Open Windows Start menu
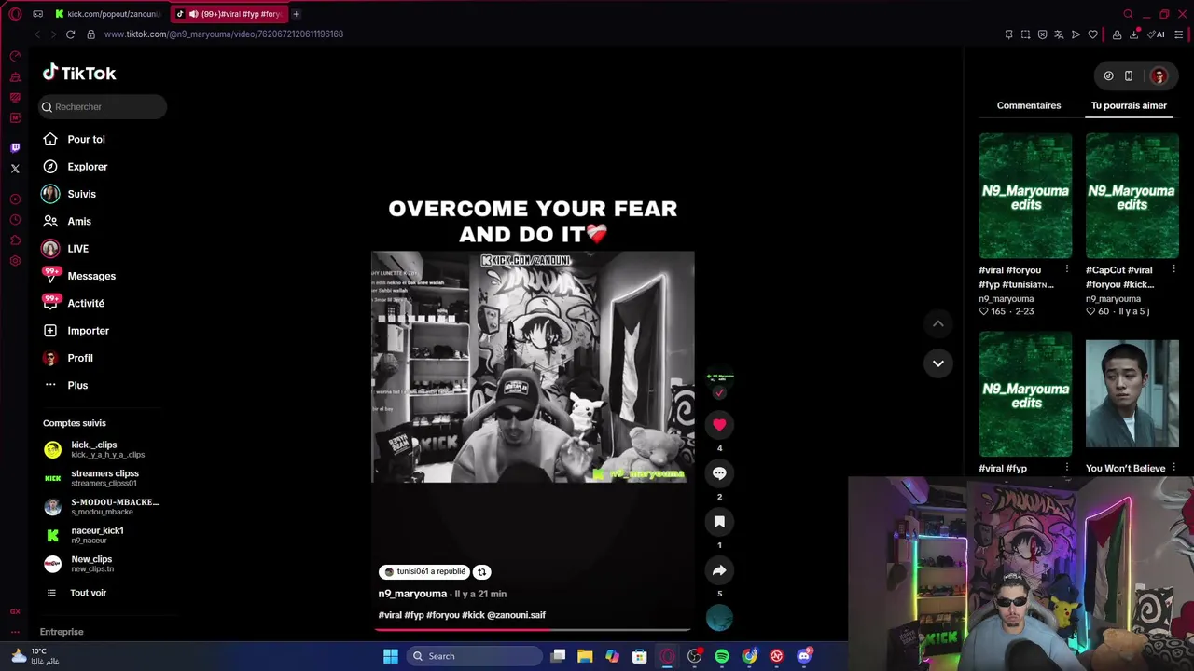Viewport: 1194px width, 671px height. [391, 656]
